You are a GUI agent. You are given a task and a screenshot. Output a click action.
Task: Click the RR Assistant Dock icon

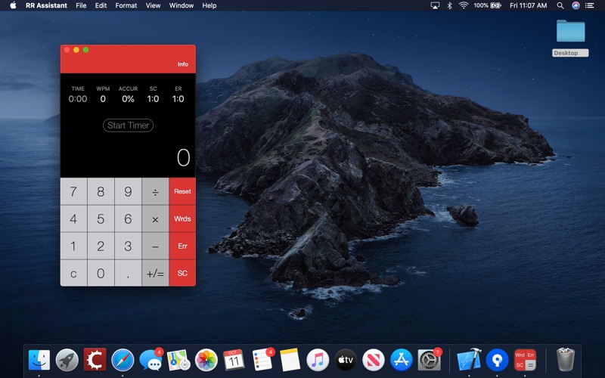pos(525,360)
